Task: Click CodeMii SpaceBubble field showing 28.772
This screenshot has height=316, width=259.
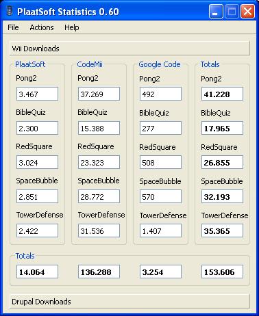Action: [99, 196]
